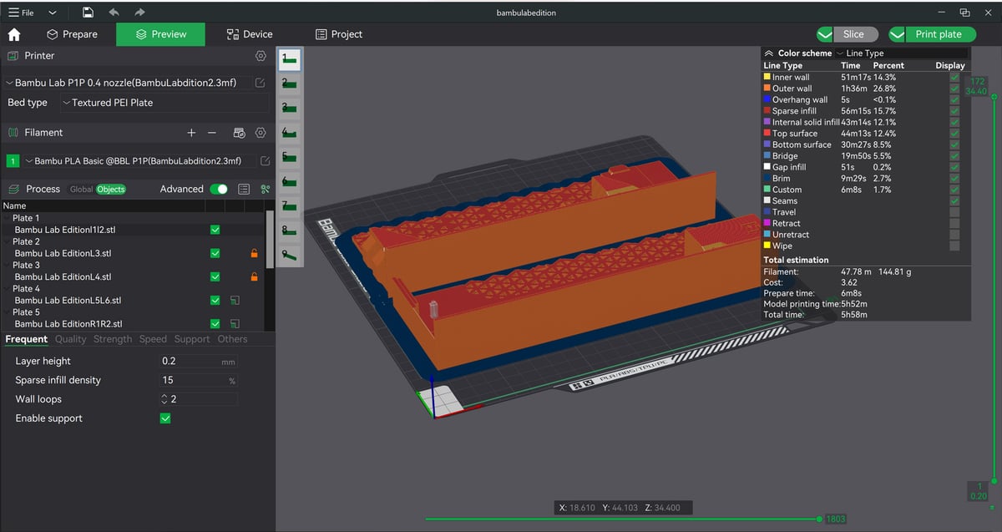Image resolution: width=1002 pixels, height=532 pixels.
Task: Uncheck printable box for Bambu Lab EditionL5L6.stl
Action: tap(215, 301)
